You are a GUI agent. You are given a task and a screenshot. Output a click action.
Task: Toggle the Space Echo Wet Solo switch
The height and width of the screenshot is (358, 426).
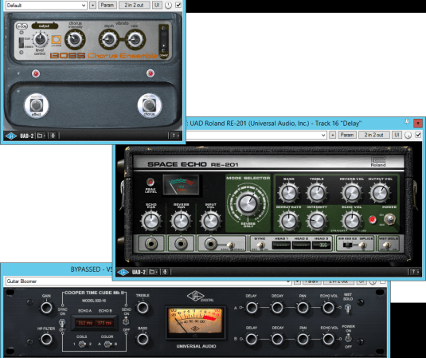(388, 246)
